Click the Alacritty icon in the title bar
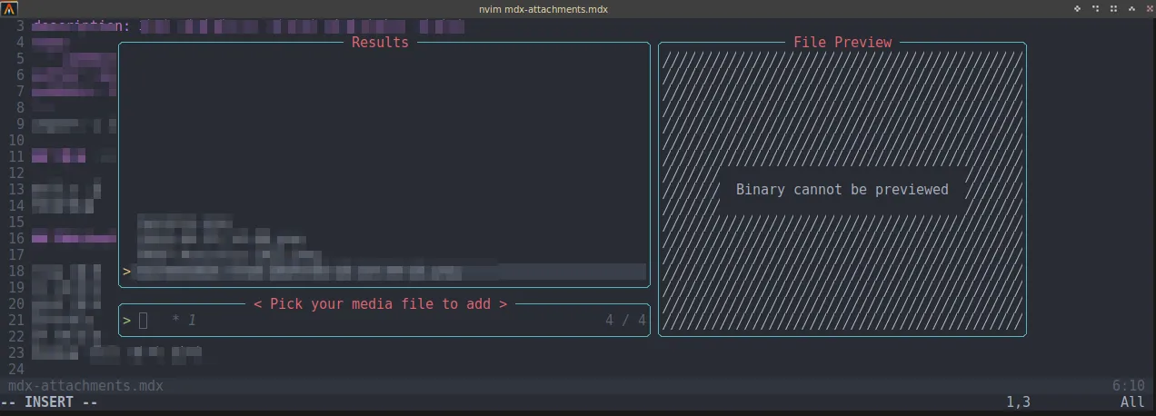1156x416 pixels. 10,8
